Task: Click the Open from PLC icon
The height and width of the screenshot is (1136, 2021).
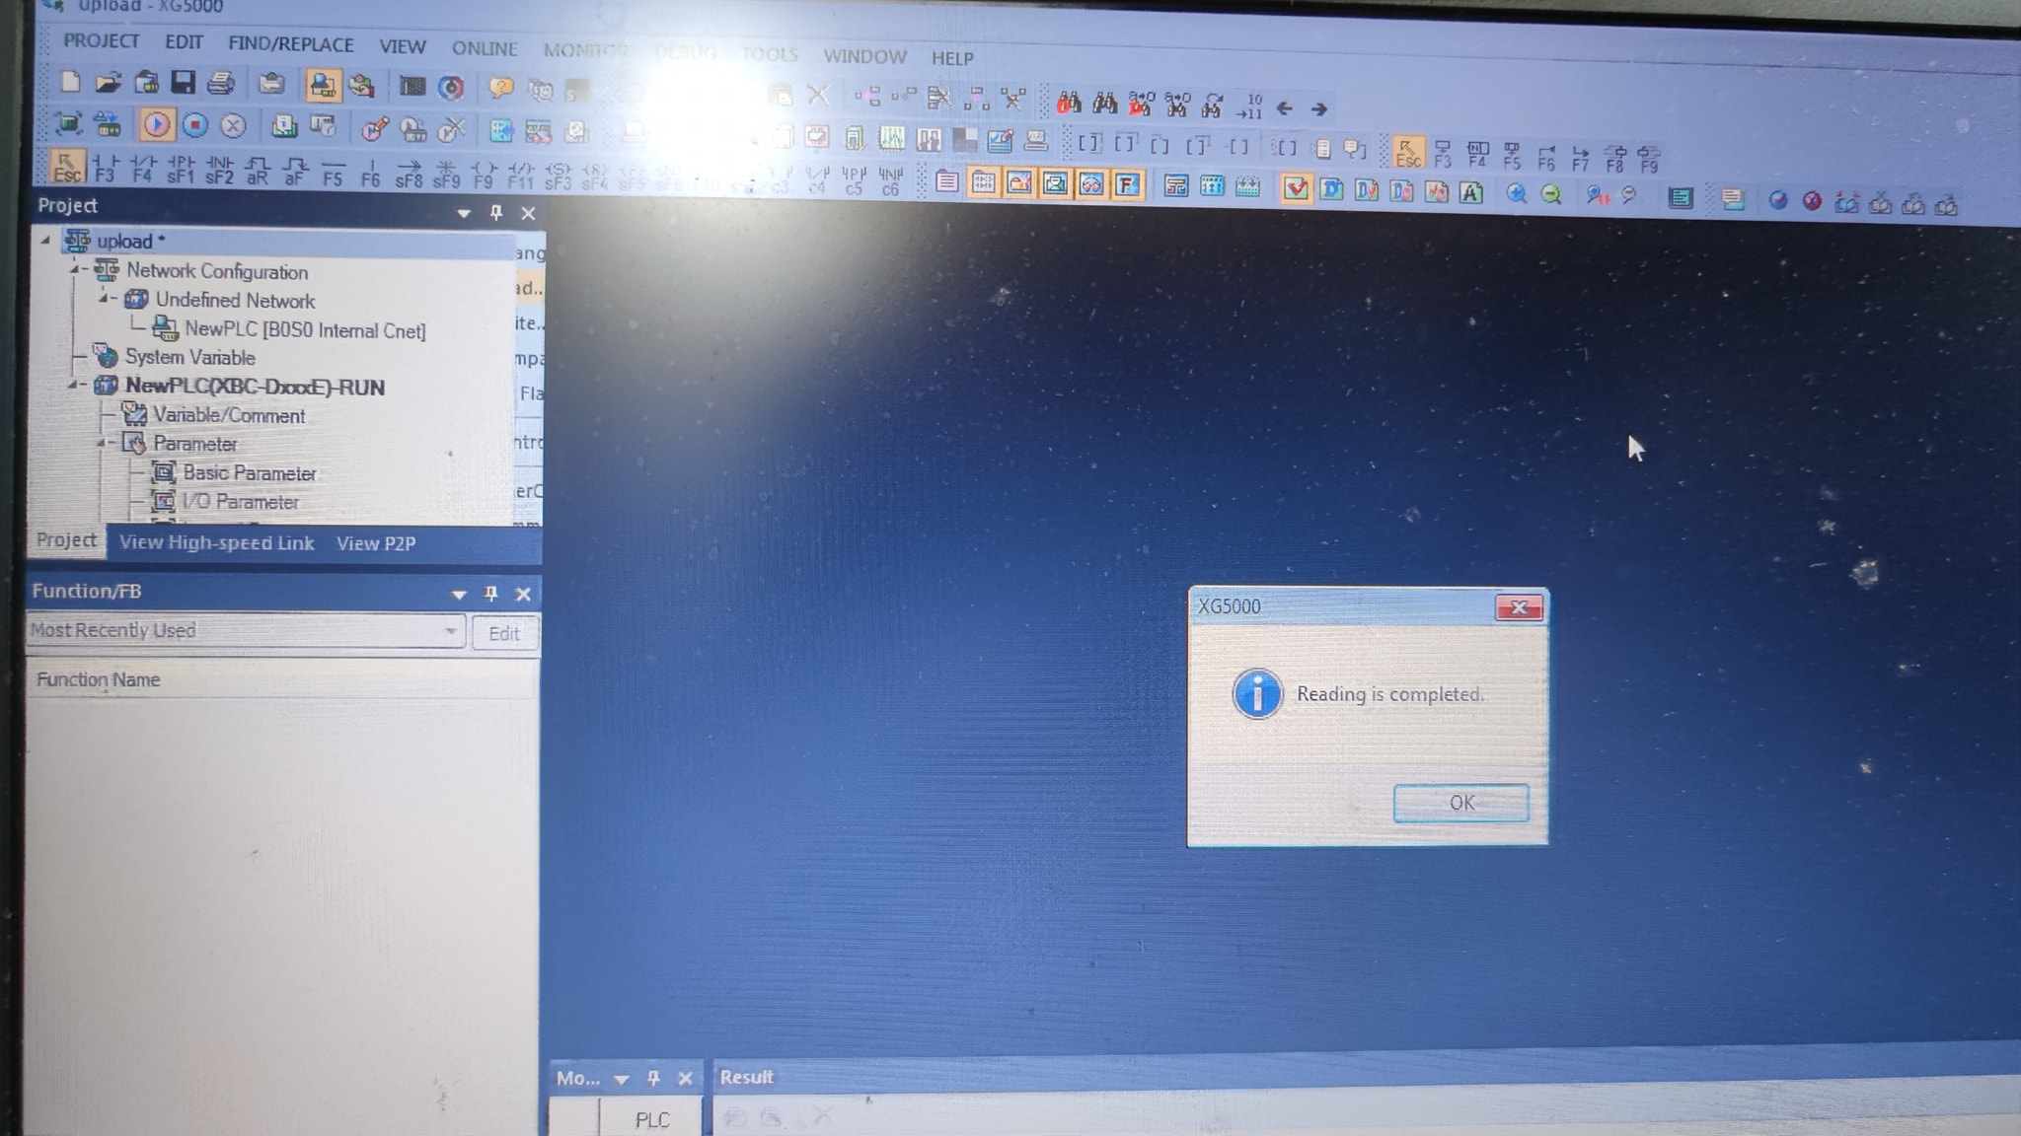Action: tap(146, 83)
